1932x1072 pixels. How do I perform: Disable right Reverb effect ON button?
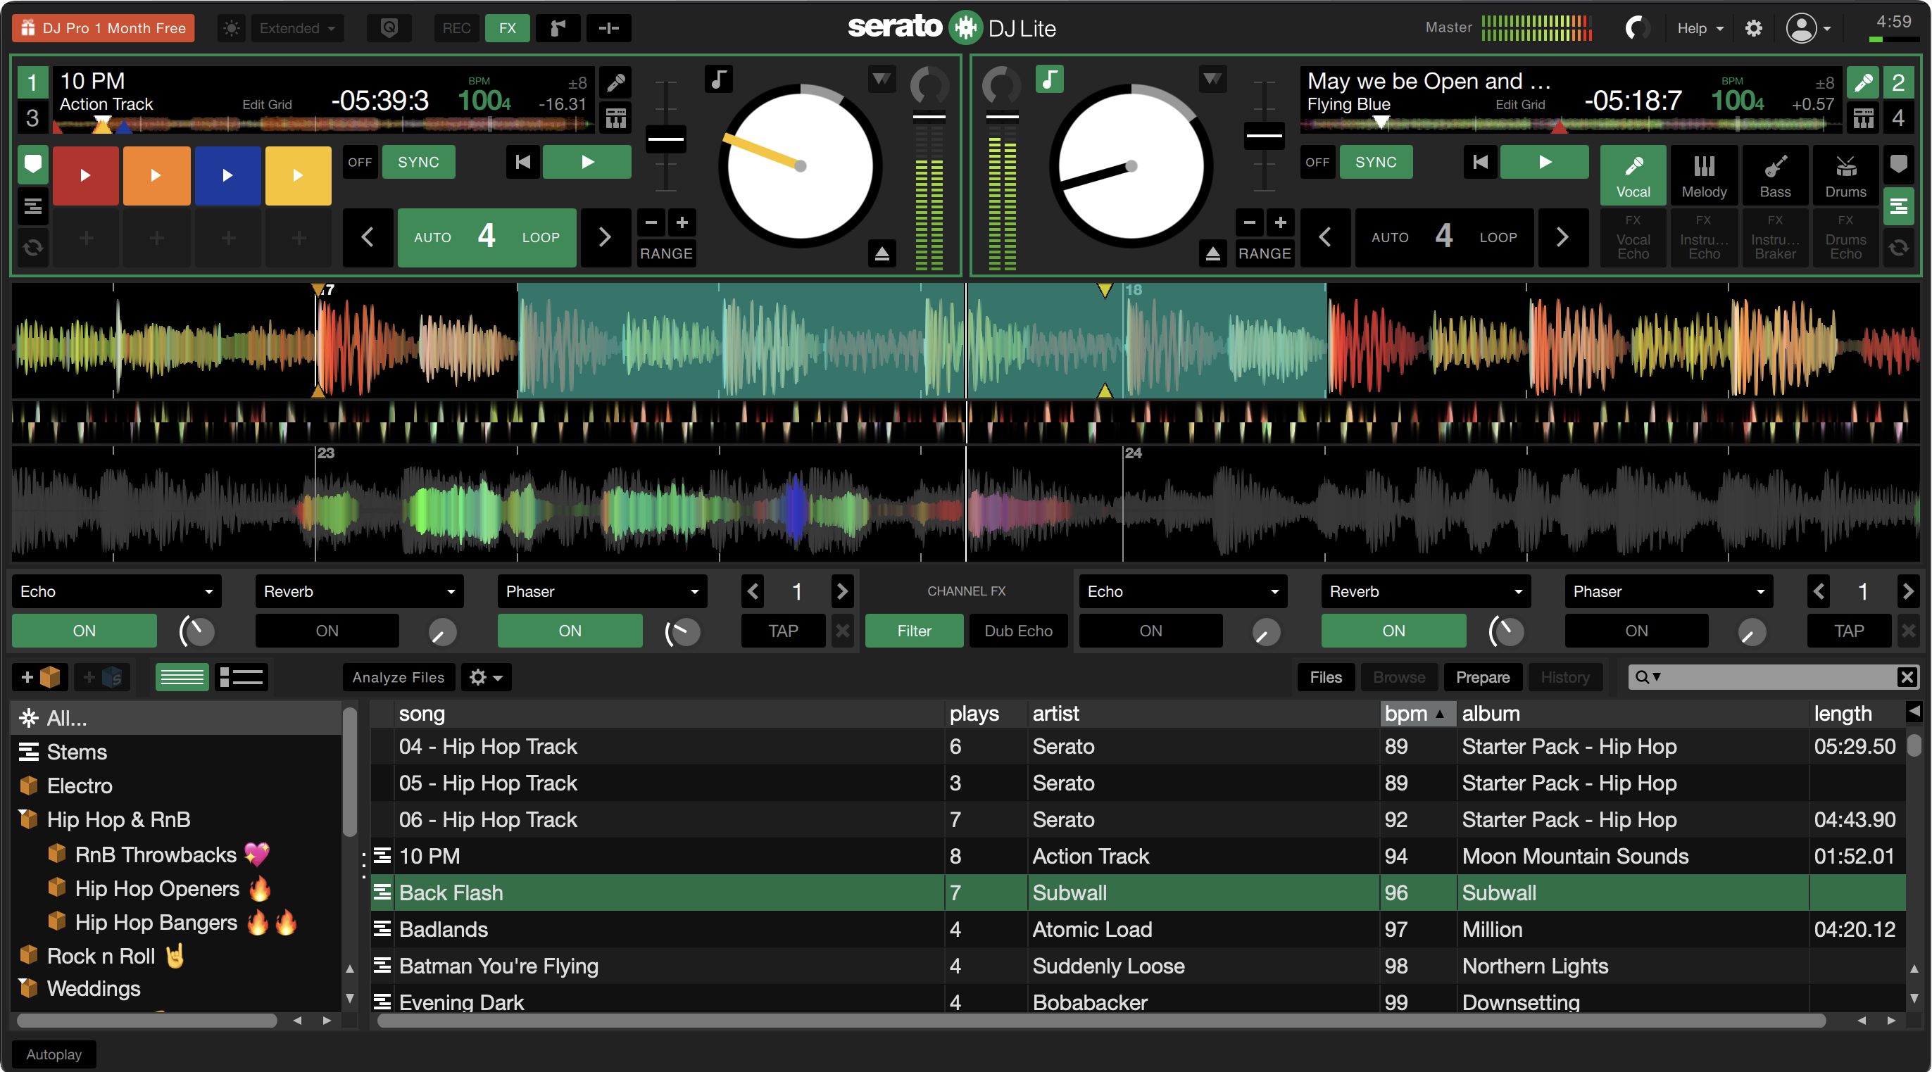point(1393,631)
